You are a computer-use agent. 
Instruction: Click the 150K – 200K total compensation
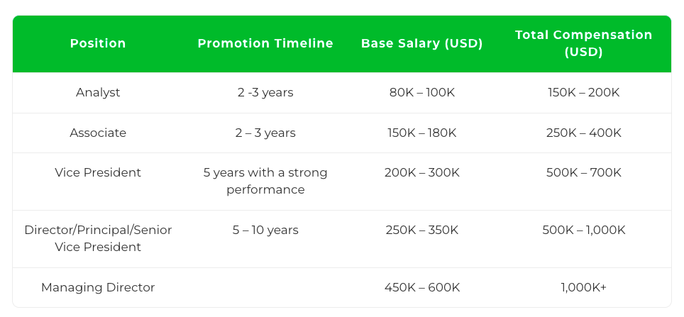pyautogui.click(x=584, y=92)
